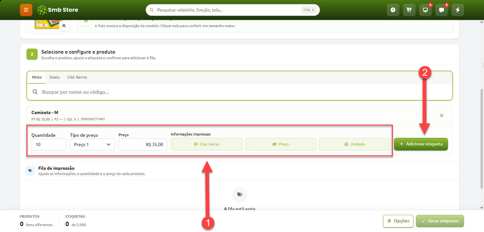Click the tag icon beside Fila de impressão
484x232 pixels.
pos(30,171)
